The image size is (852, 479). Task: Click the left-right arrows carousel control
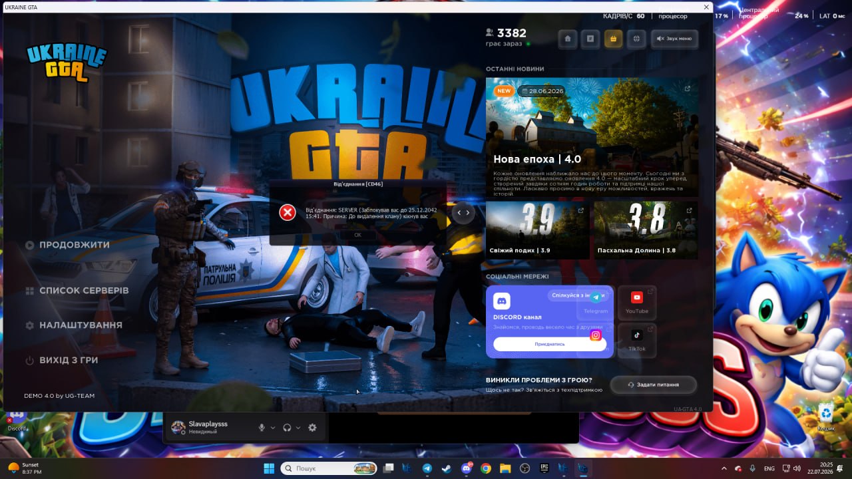coord(463,212)
